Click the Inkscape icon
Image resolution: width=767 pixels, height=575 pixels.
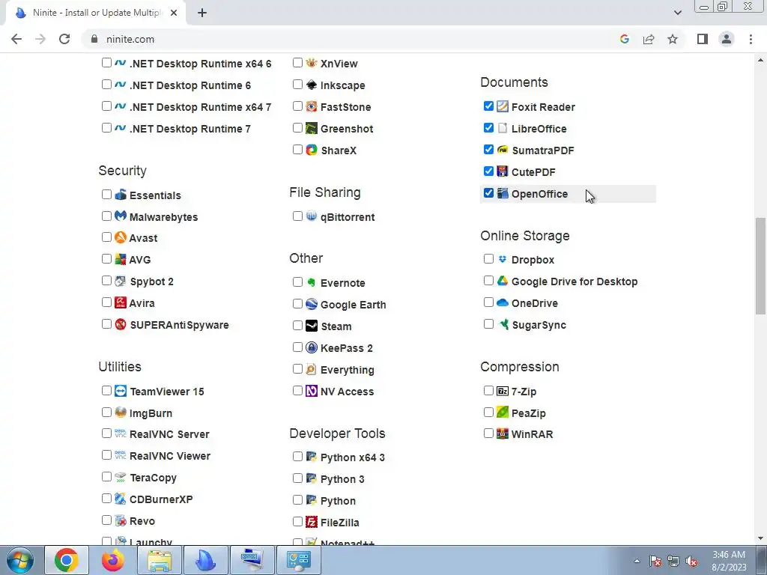click(x=312, y=85)
